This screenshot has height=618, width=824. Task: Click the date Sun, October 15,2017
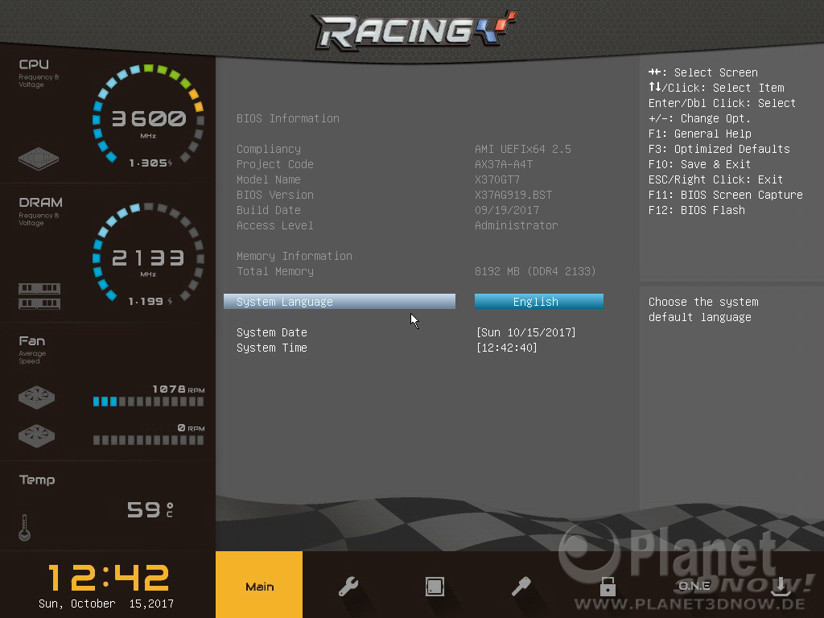point(106,604)
